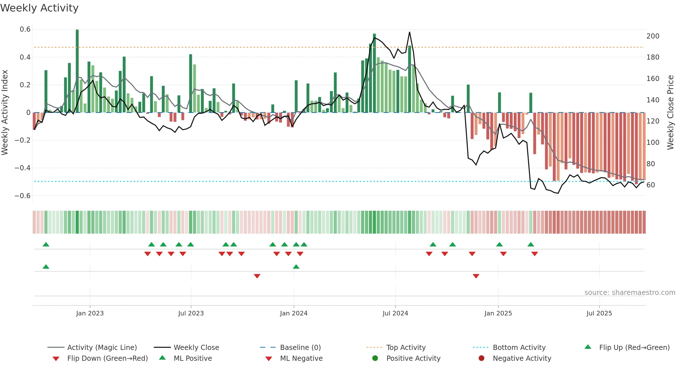Click Negative Activity red circle icon
Viewport: 685px width, 385px height.
pyautogui.click(x=481, y=358)
